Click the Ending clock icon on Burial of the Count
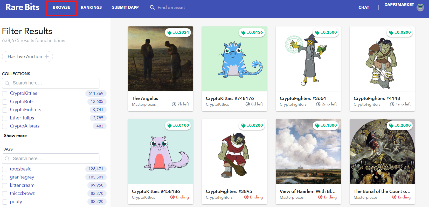The image size is (429, 207). coord(394,197)
